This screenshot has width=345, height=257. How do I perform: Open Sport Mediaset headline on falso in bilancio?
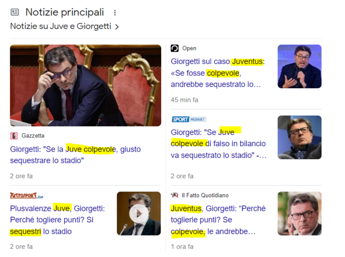218,144
